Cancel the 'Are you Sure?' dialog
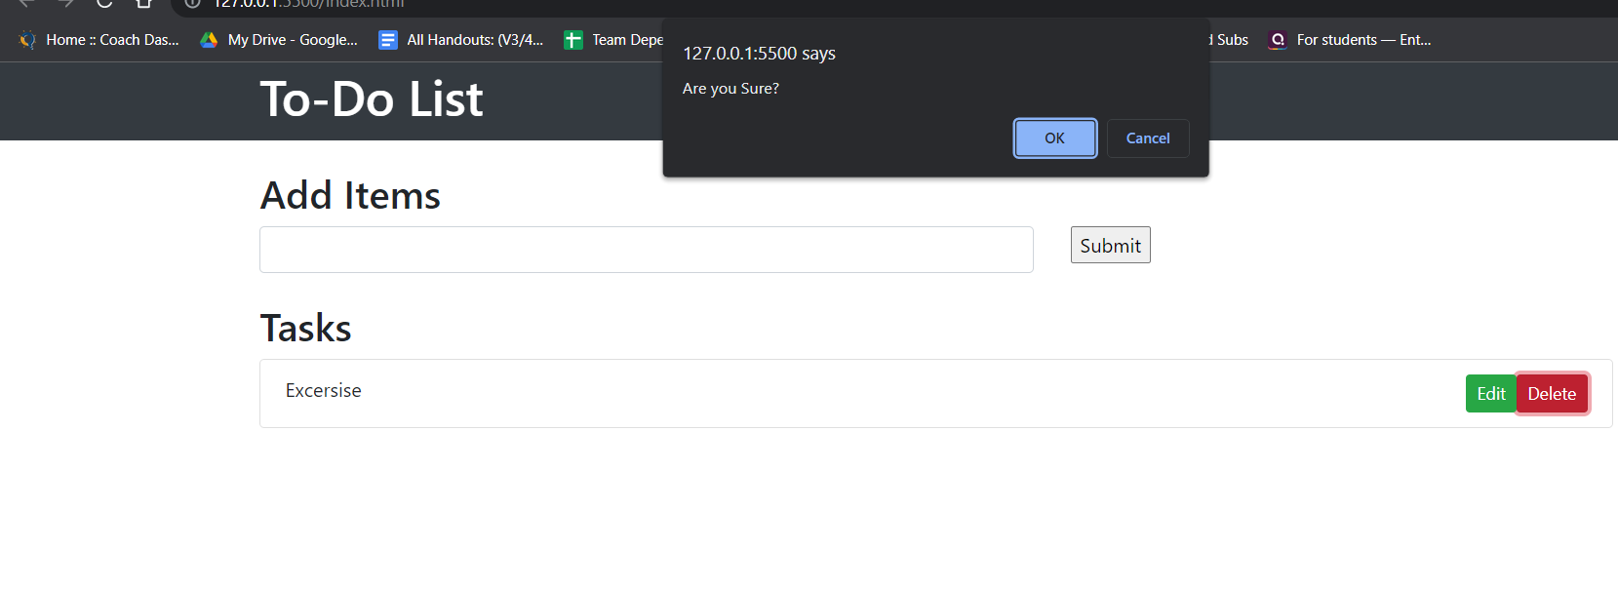The image size is (1618, 589). coord(1148,138)
